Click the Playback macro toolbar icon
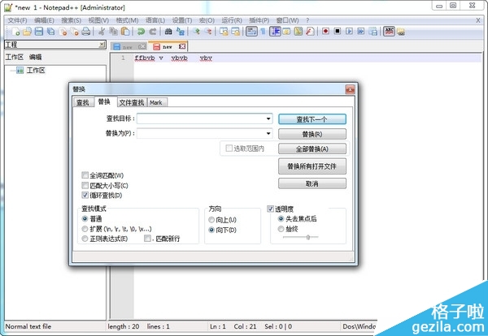488x336 pixels. [x=348, y=32]
